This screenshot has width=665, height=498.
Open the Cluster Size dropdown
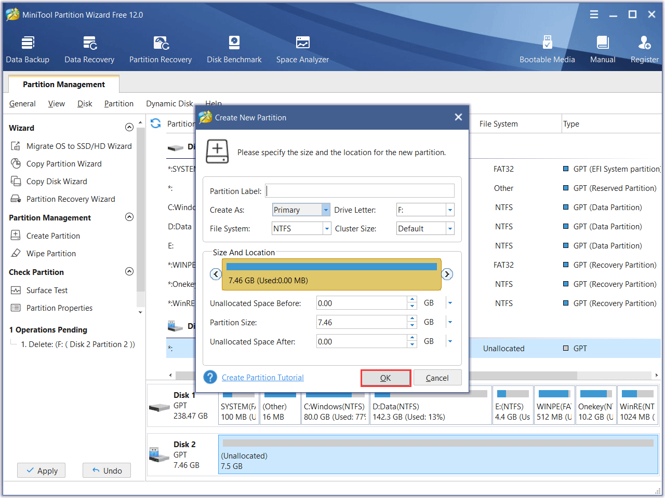450,229
